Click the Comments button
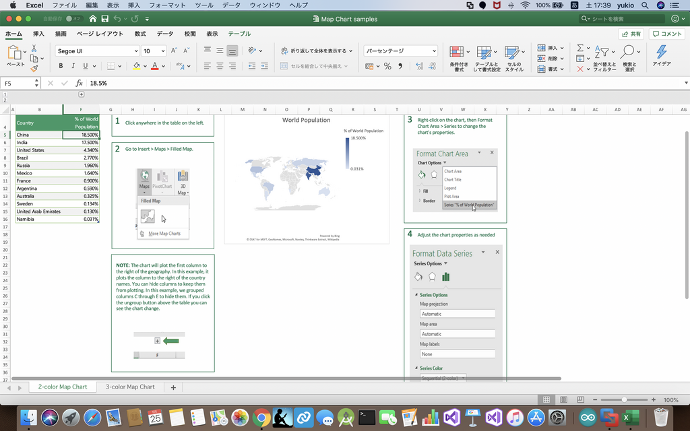690x431 pixels. click(x=666, y=34)
